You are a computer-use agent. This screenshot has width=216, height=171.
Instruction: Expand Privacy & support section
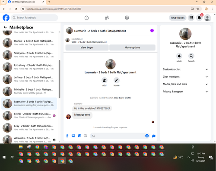(x=185, y=92)
